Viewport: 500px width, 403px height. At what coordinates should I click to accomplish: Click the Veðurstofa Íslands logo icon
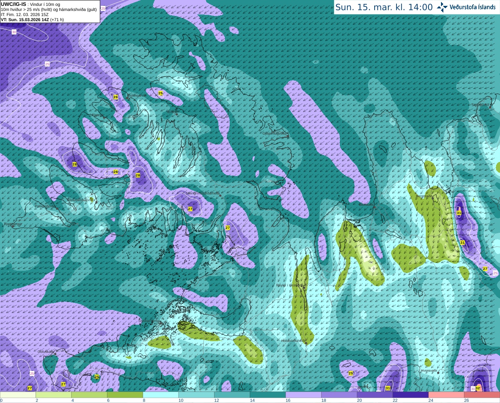click(442, 7)
